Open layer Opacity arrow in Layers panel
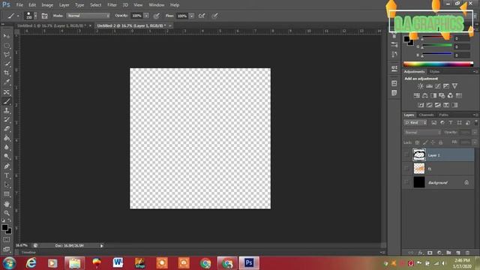This screenshot has width=480, height=270. coord(475,133)
